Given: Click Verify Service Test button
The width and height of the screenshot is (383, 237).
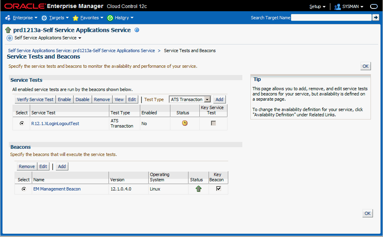Looking at the screenshot, I should 35,99.
